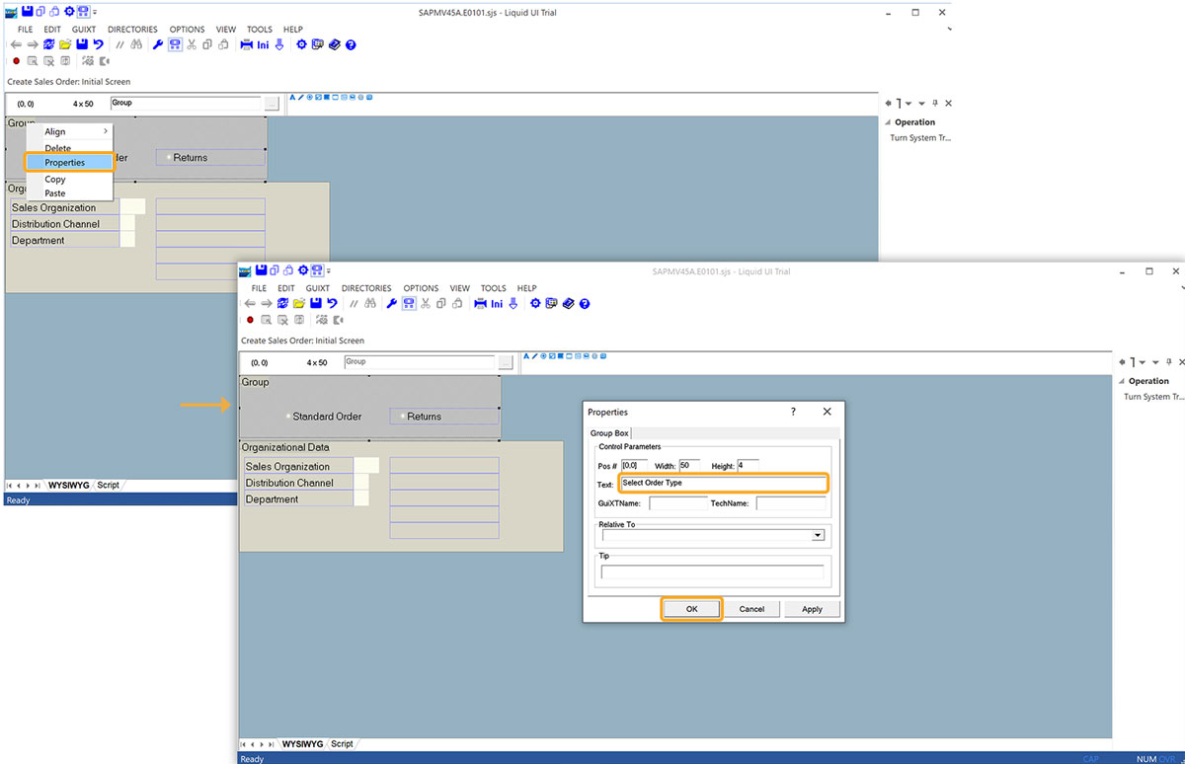
Task: Select Returns radio in back window
Action: coord(169,158)
